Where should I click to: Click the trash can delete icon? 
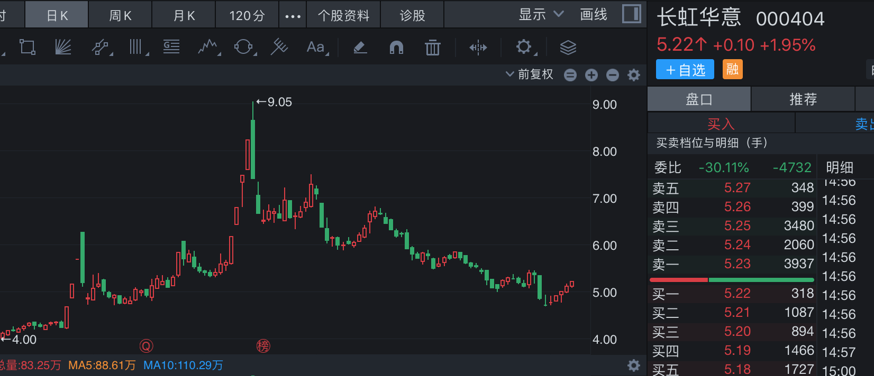click(432, 48)
